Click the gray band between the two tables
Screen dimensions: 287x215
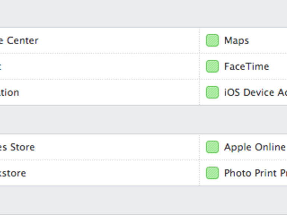point(143,119)
